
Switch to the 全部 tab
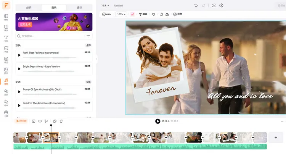click(x=29, y=8)
